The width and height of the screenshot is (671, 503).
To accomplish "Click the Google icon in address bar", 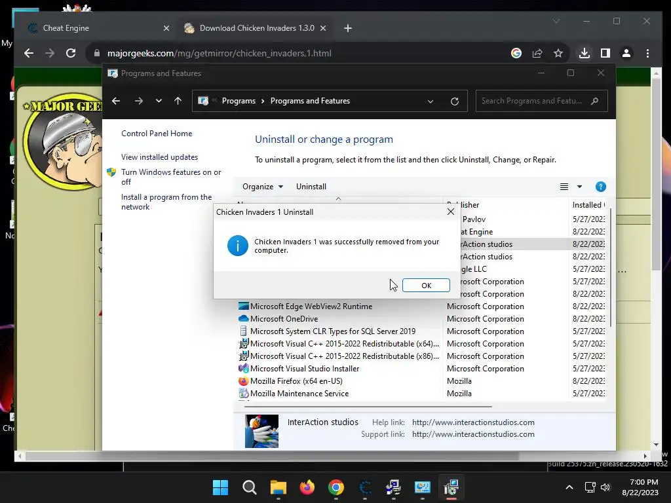I will tap(516, 53).
